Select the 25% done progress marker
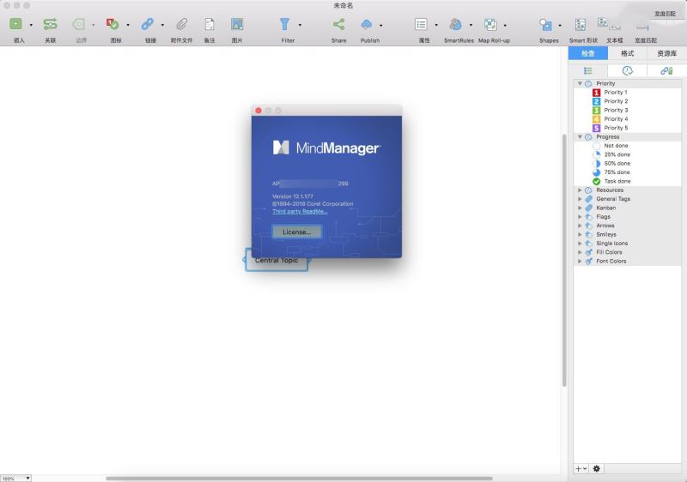Image resolution: width=687 pixels, height=482 pixels. pyautogui.click(x=596, y=154)
